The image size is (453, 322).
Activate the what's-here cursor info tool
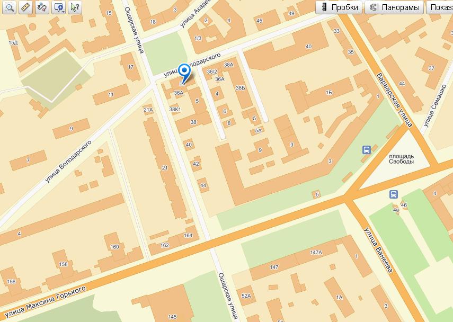(75, 7)
